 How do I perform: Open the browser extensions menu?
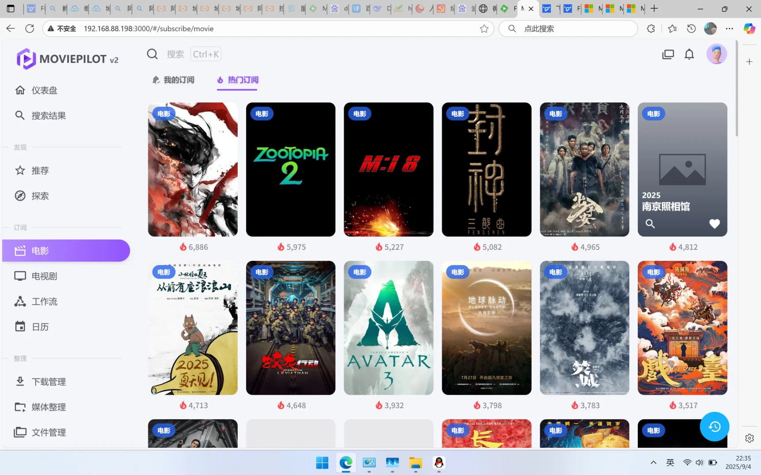[x=651, y=29]
